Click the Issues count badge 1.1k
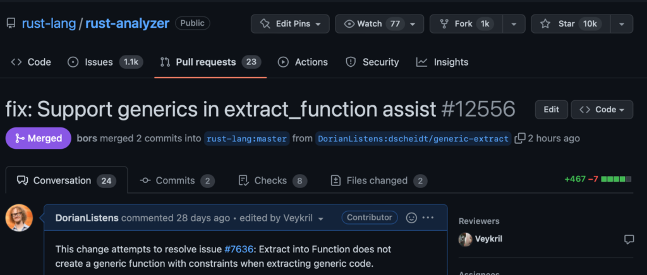647x275 pixels. click(x=131, y=62)
